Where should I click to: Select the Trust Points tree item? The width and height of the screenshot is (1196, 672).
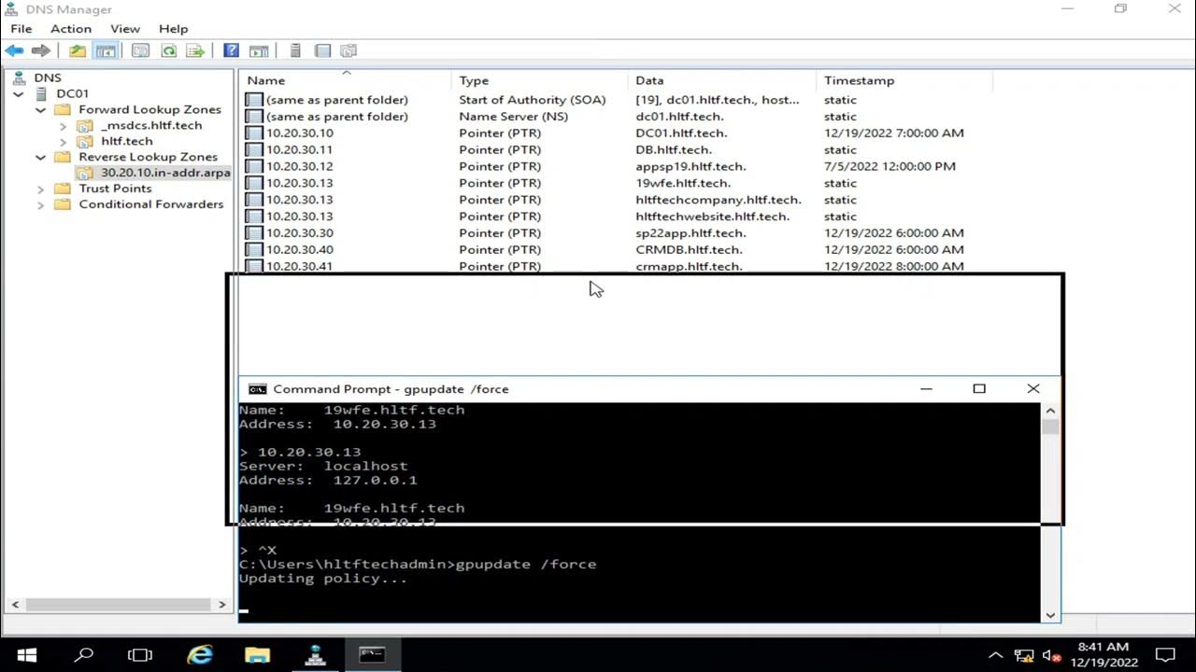pos(115,189)
